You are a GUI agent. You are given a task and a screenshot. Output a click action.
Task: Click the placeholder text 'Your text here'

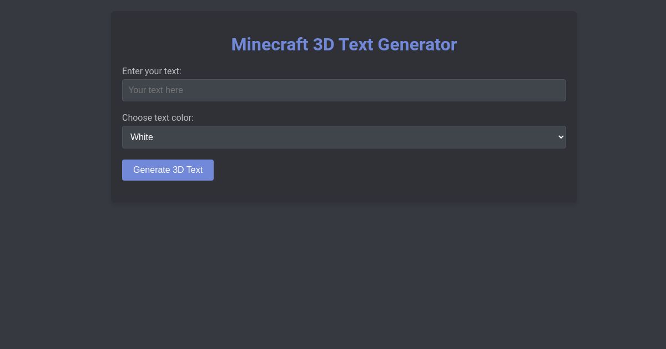tap(155, 90)
